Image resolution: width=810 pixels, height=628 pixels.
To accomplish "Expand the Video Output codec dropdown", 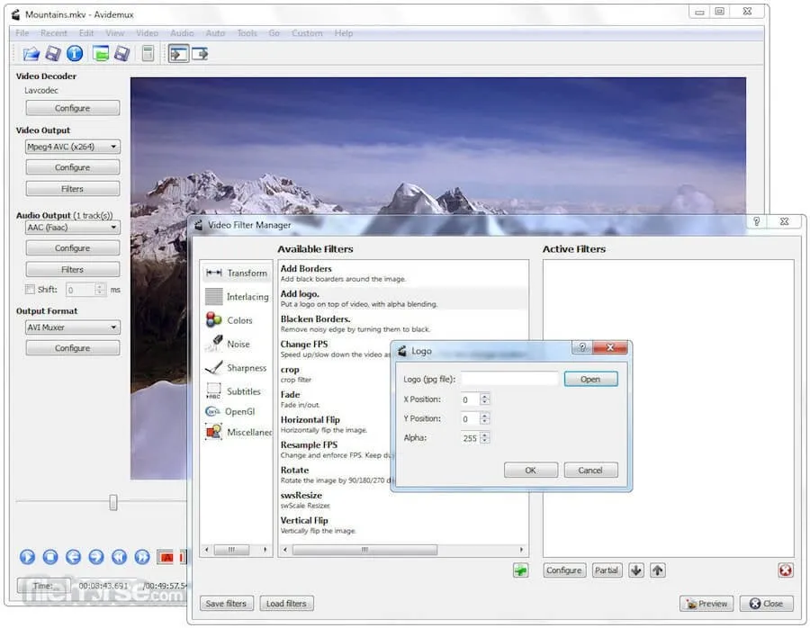I will coord(72,147).
